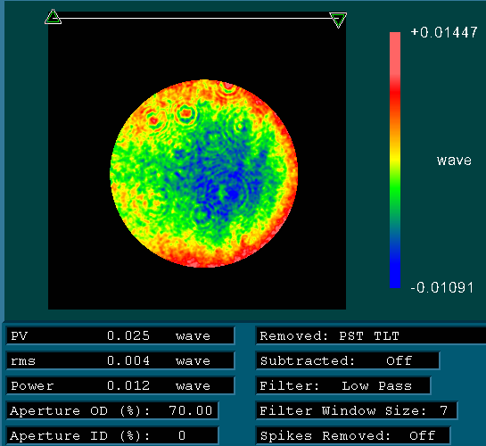This screenshot has width=486, height=446.
Task: Click the wave unit in PV row
Action: tap(193, 336)
